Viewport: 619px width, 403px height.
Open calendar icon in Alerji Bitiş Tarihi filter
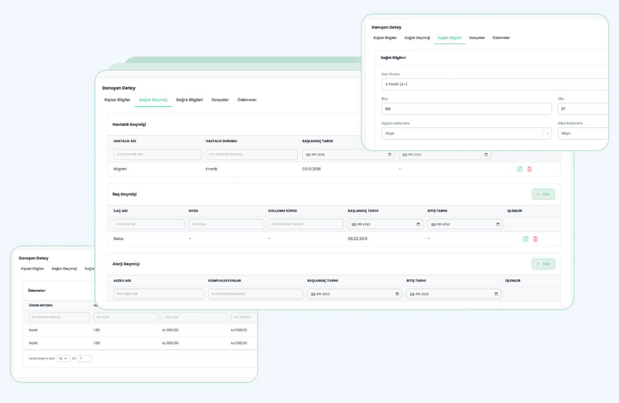(x=496, y=294)
